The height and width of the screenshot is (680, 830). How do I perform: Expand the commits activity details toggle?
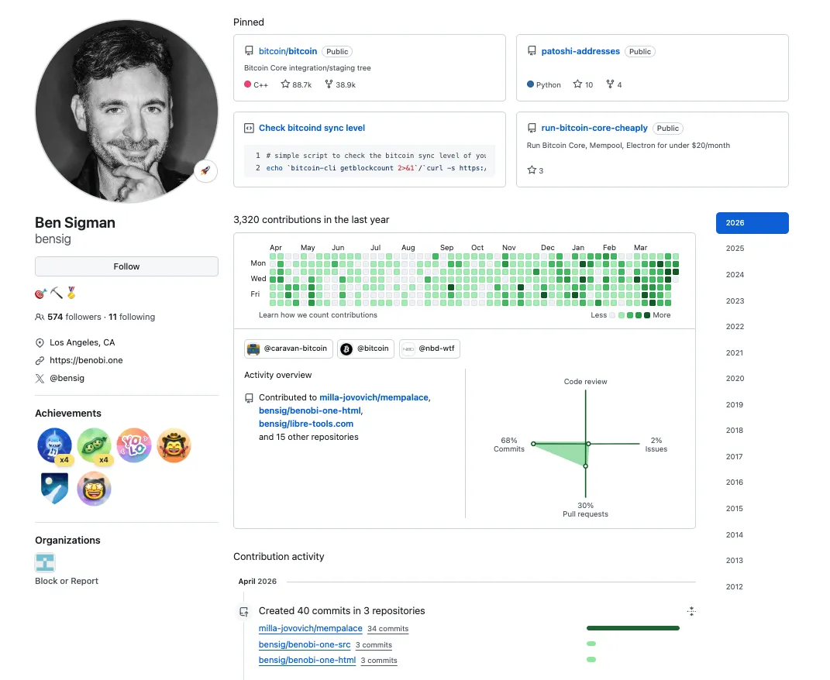tap(691, 611)
